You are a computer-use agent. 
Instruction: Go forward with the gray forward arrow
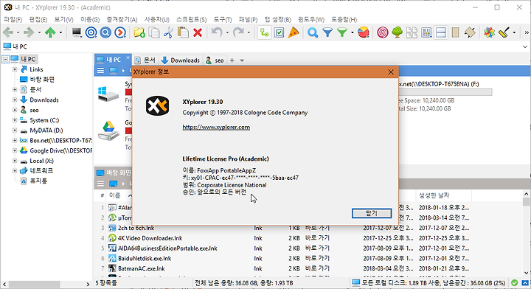click(29, 32)
